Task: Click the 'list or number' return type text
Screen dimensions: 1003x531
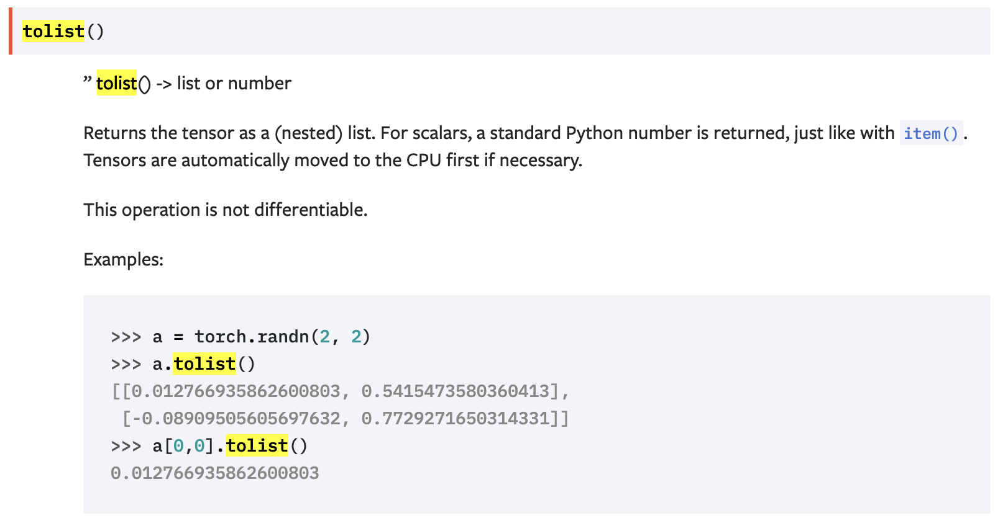Action: [x=234, y=83]
